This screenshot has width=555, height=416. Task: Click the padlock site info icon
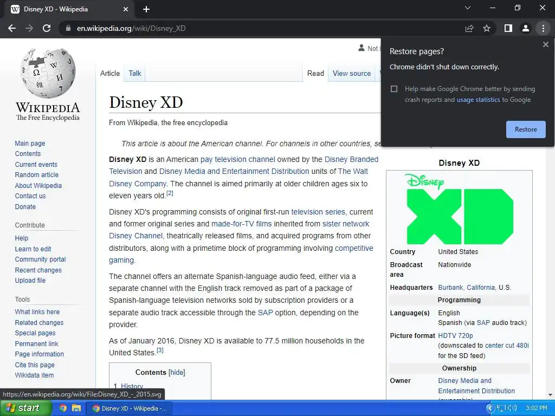pyautogui.click(x=68, y=28)
